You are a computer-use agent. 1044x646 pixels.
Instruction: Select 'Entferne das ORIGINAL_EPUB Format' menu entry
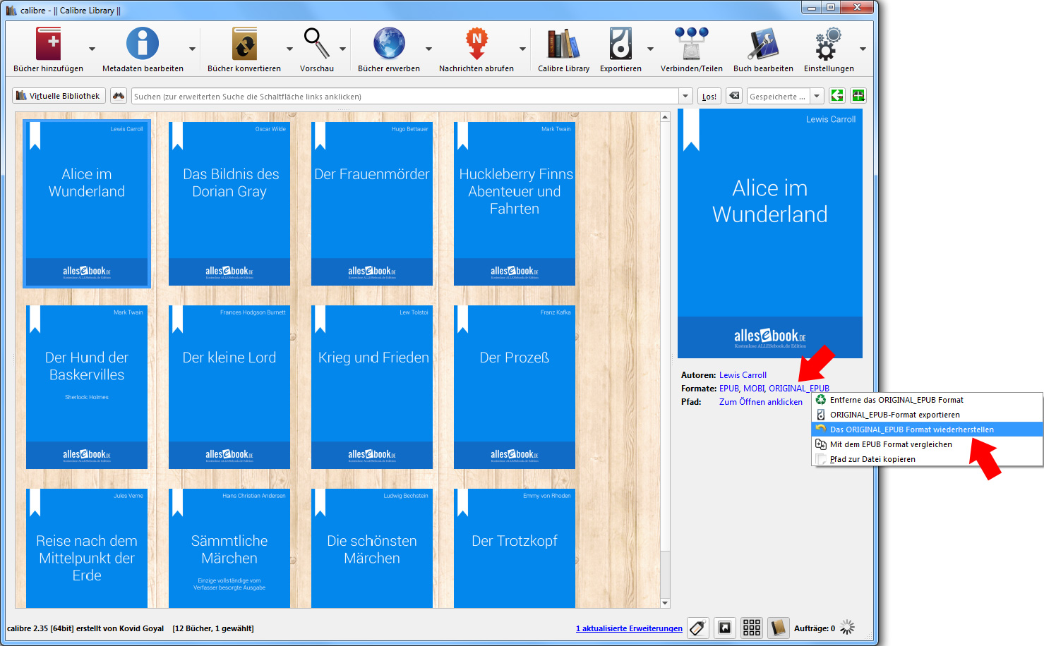point(927,400)
